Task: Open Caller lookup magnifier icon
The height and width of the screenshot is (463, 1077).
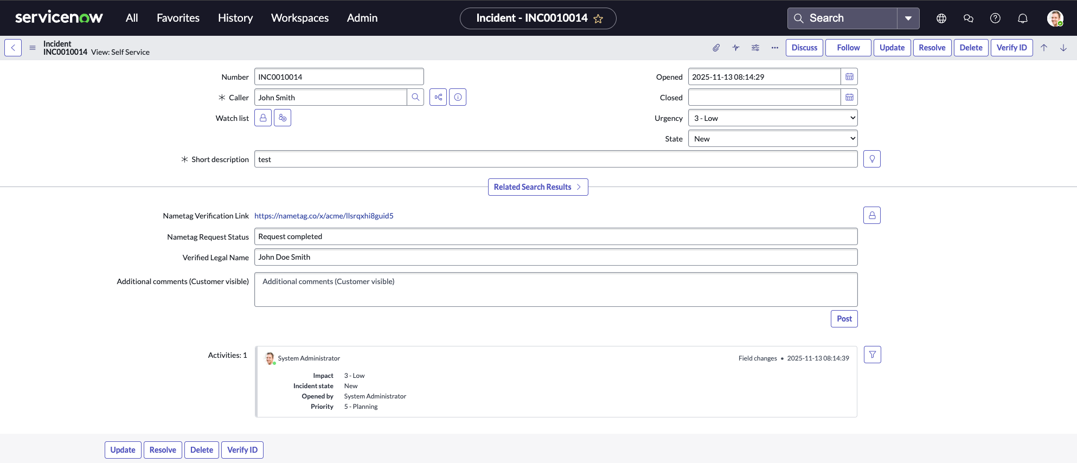Action: [x=415, y=98]
